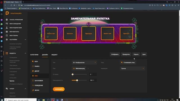Click the Retrowave.png file selector
This screenshot has height=101, width=180.
79,68
